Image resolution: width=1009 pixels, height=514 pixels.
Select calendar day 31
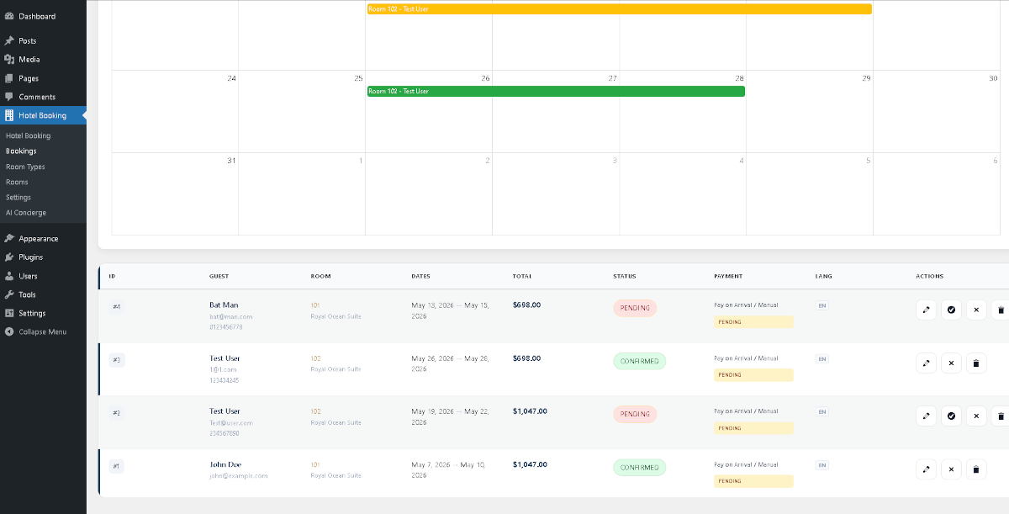[231, 161]
